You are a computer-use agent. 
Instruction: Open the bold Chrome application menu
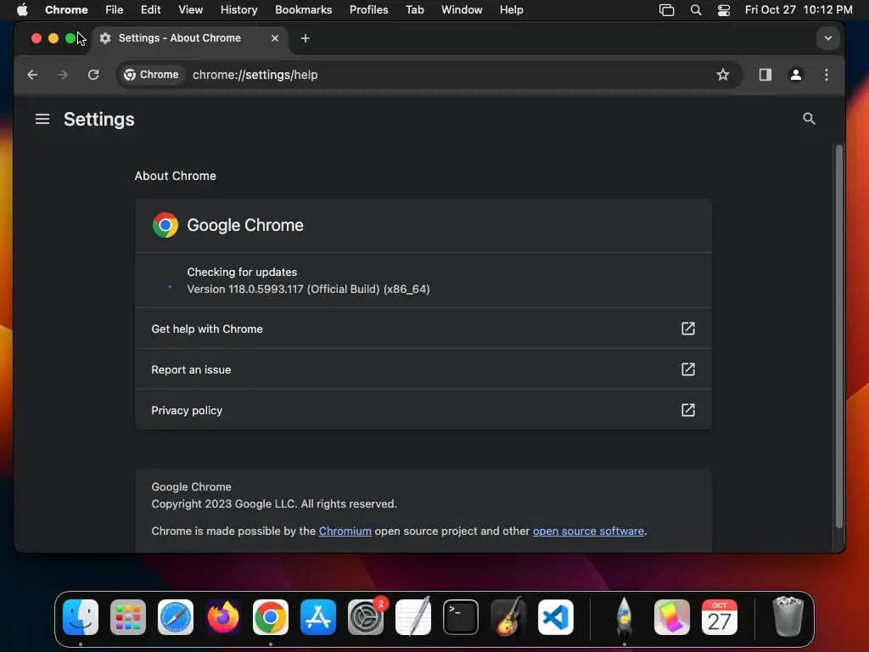pyautogui.click(x=66, y=10)
